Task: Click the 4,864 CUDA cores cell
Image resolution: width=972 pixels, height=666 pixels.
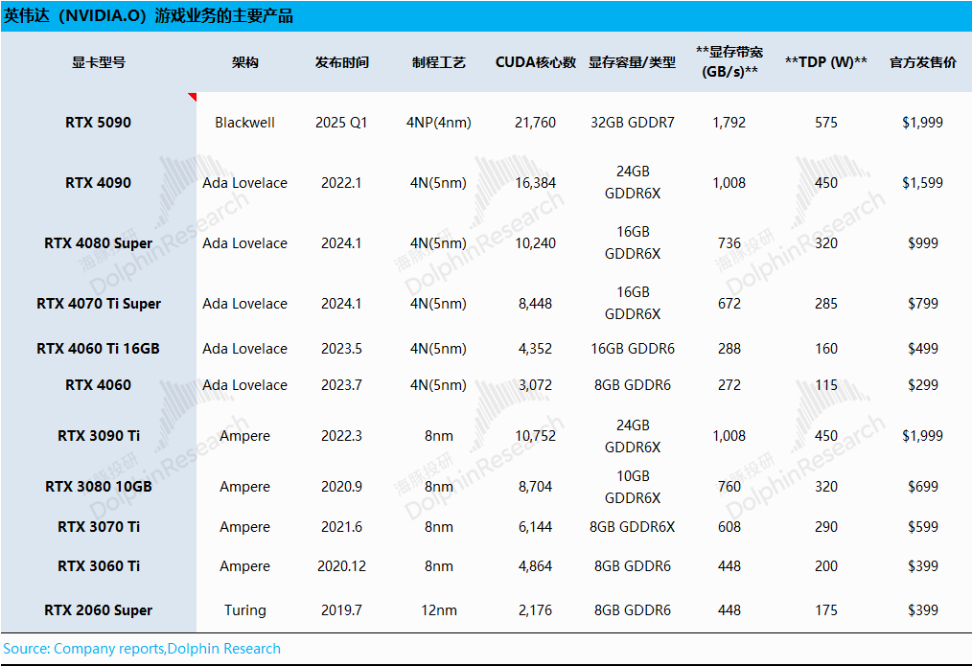Action: pos(536,565)
